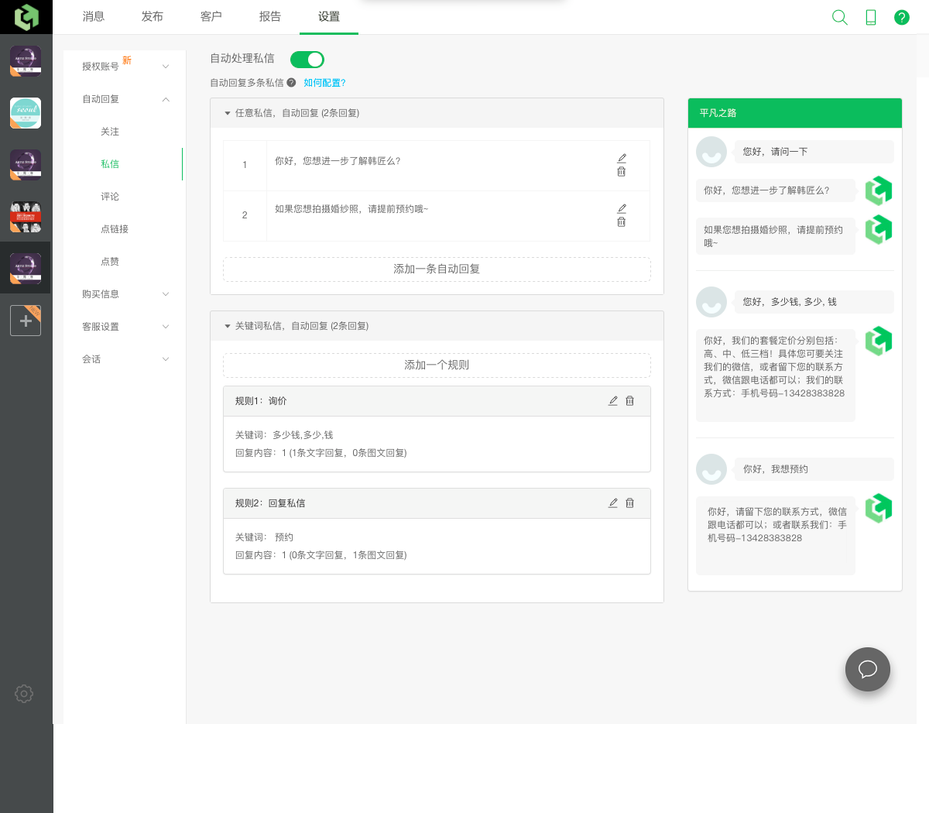Toggle the 自动处理私信 switch off
Screen dimensions: 929x813
pyautogui.click(x=307, y=60)
